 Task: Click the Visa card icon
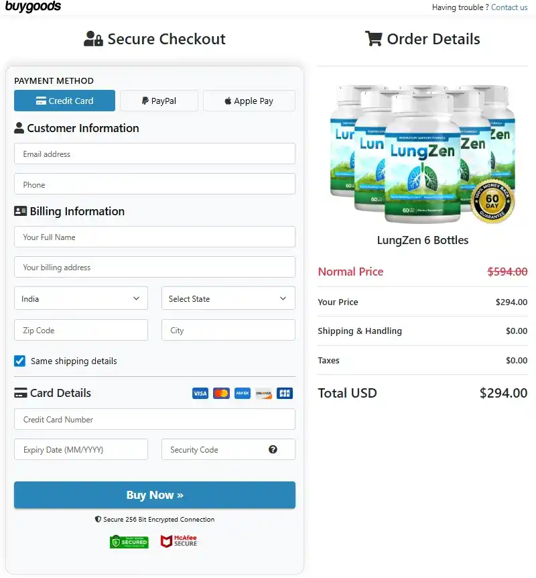(x=200, y=394)
